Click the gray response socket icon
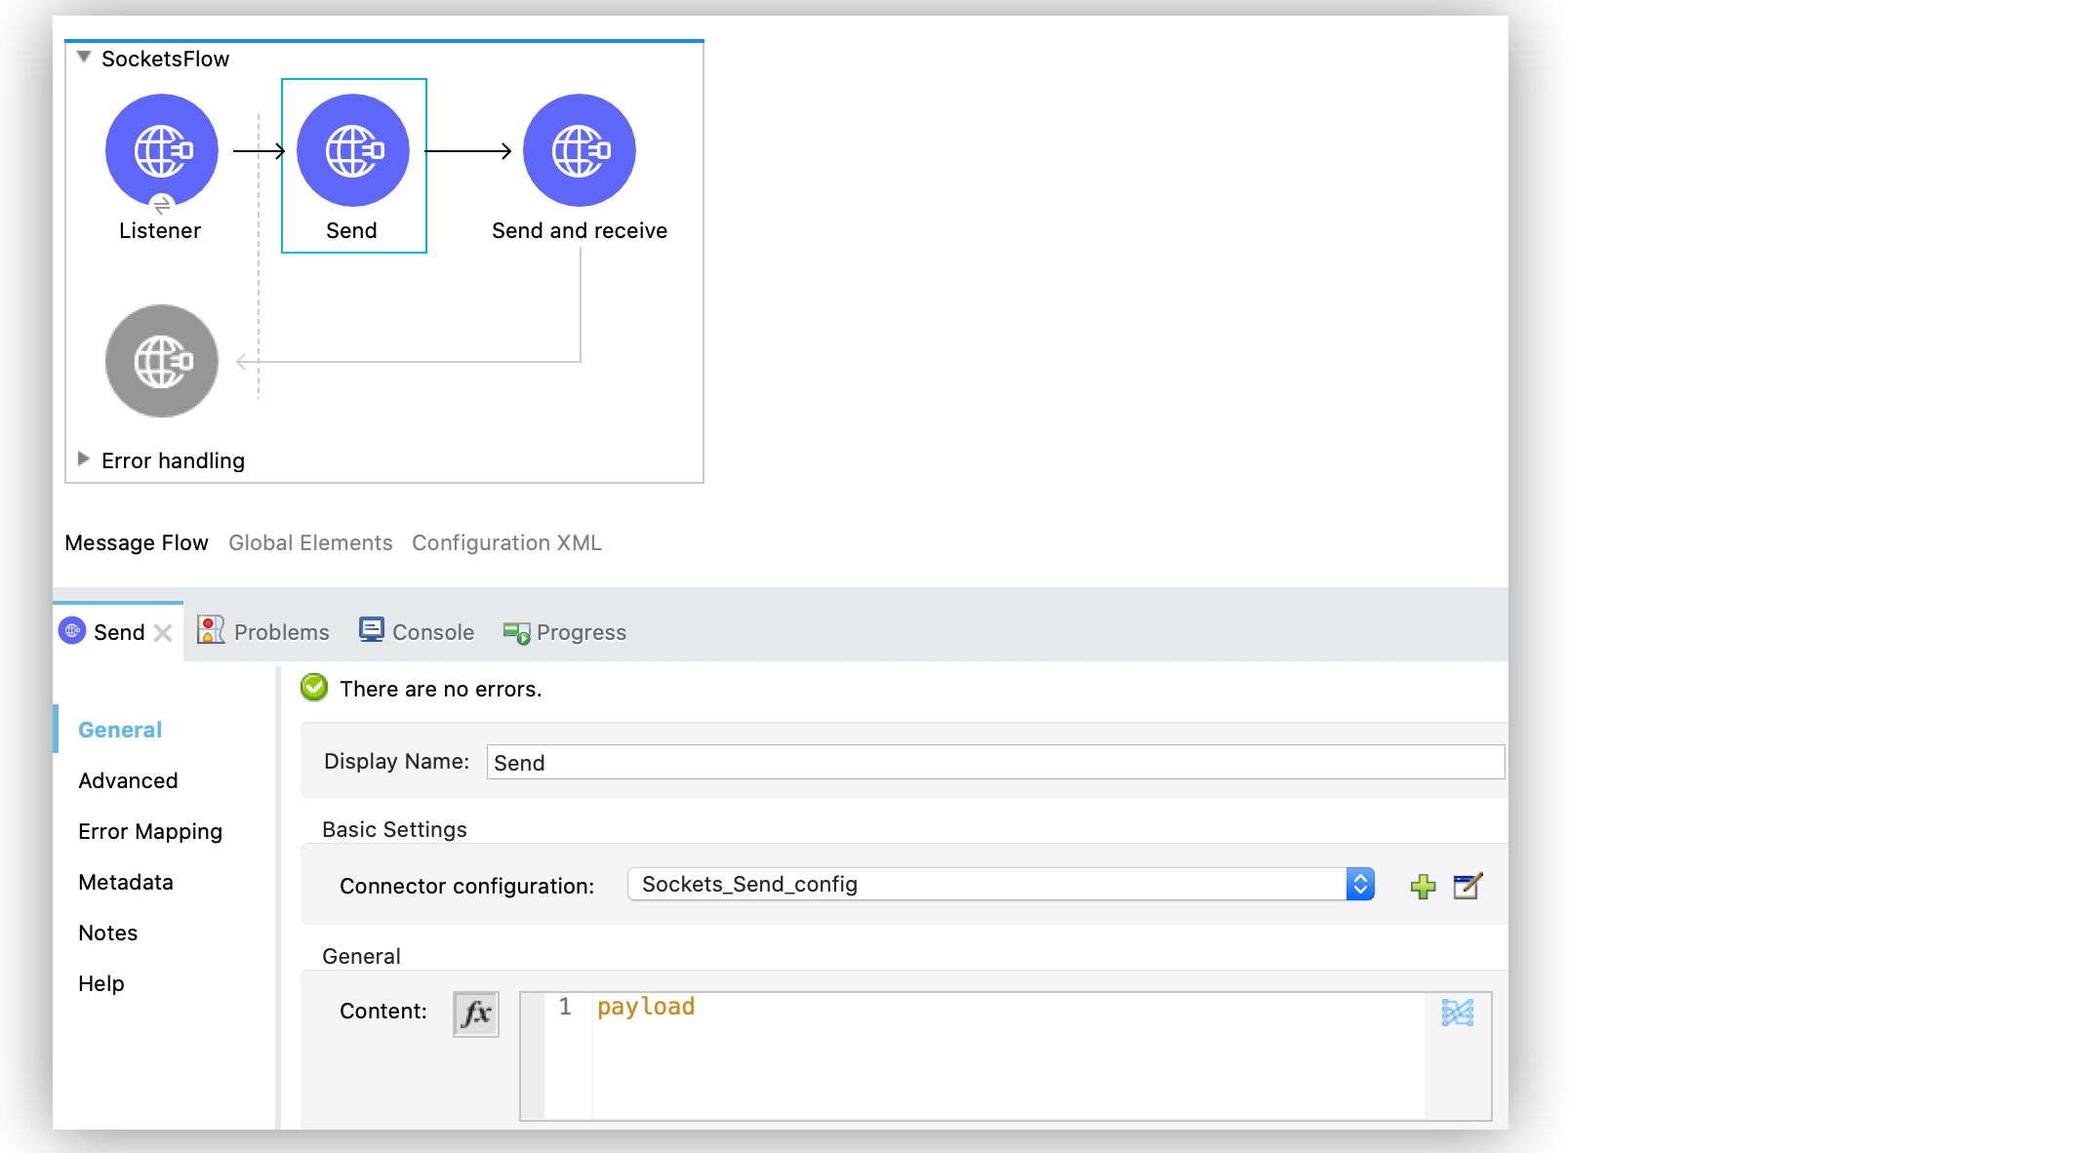Image resolution: width=2090 pixels, height=1153 pixels. [162, 361]
